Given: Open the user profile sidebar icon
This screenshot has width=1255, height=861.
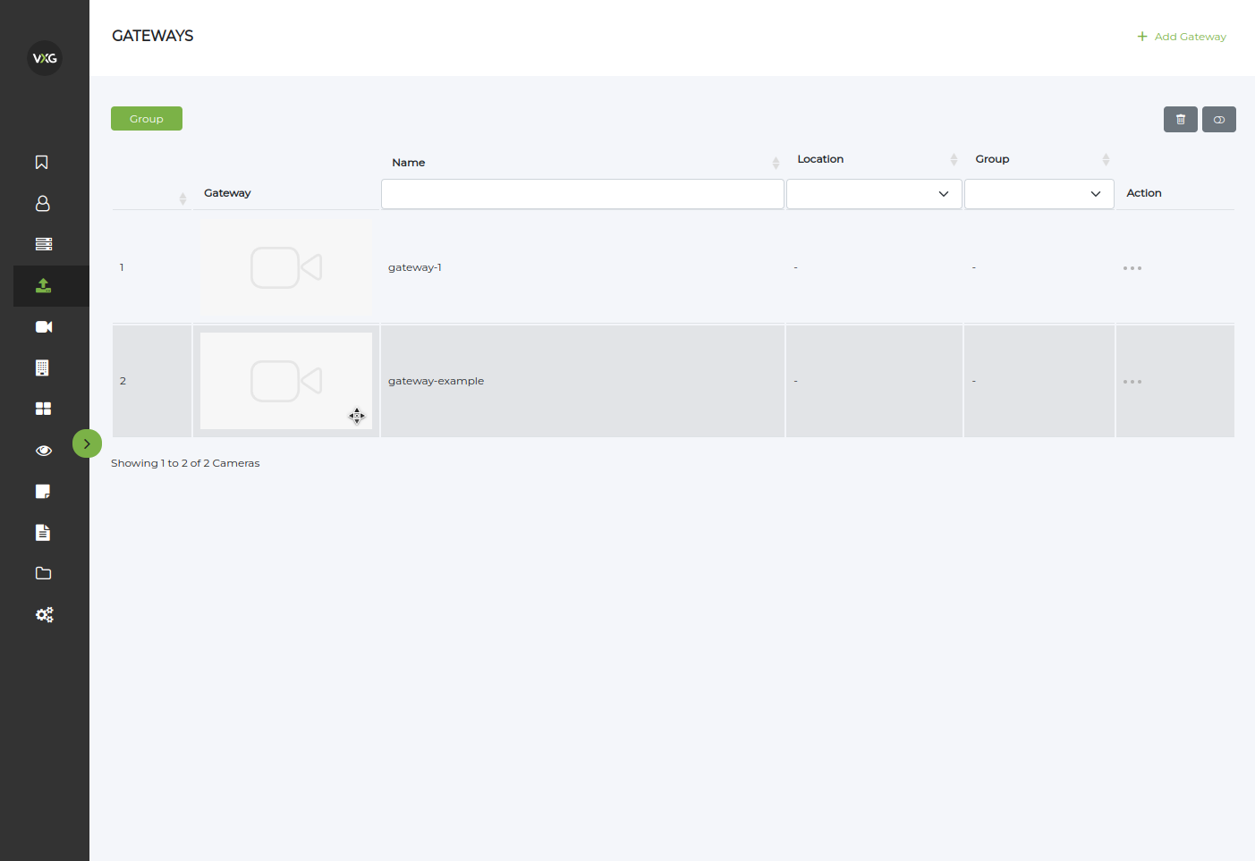Looking at the screenshot, I should click(x=42, y=203).
